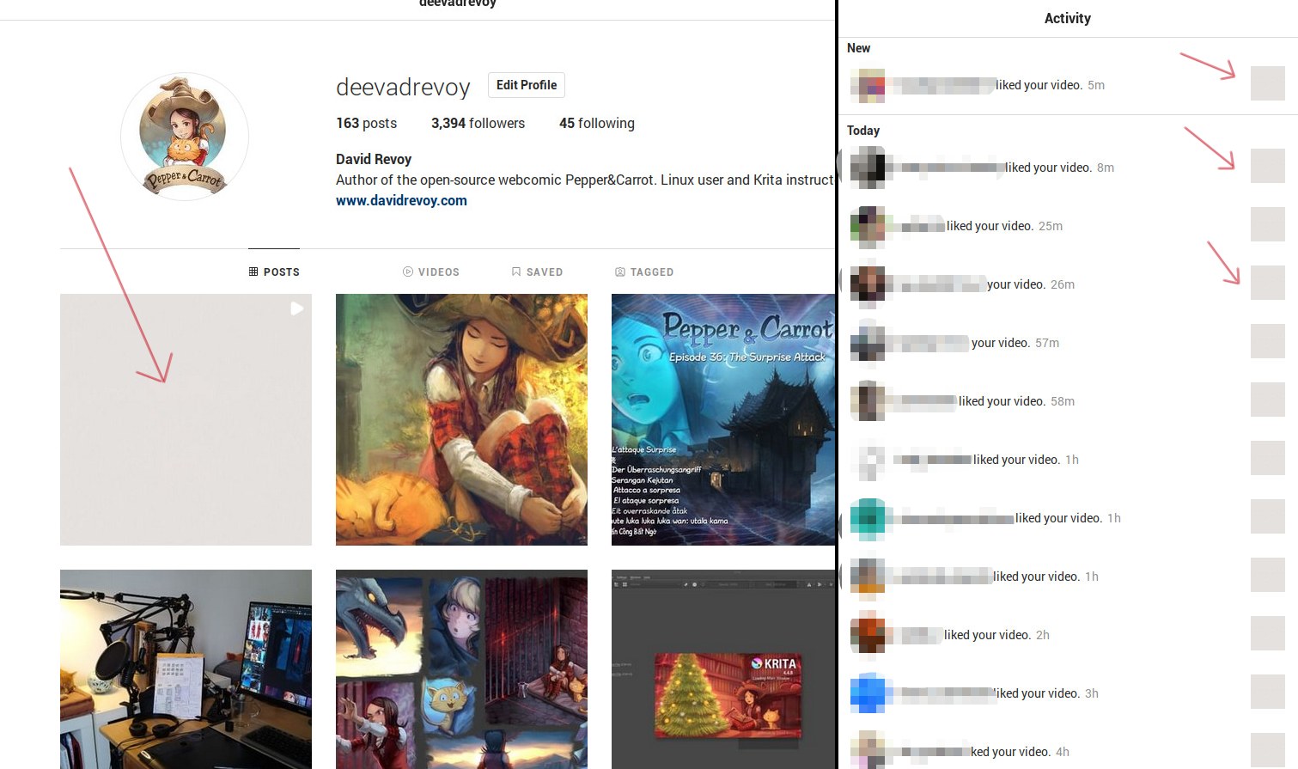Image resolution: width=1298 pixels, height=769 pixels.
Task: Open the video thumbnail in the 57m row
Action: point(1267,341)
